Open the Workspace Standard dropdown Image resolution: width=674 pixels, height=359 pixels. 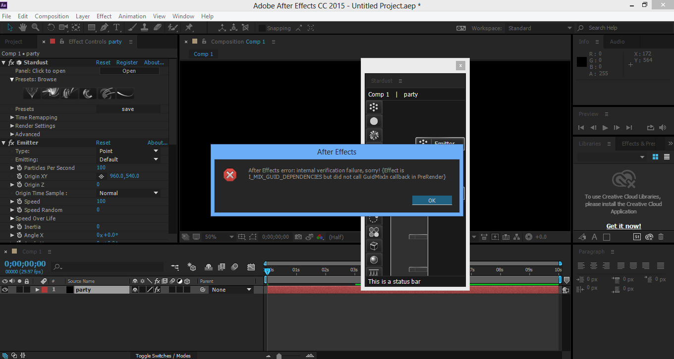[539, 28]
